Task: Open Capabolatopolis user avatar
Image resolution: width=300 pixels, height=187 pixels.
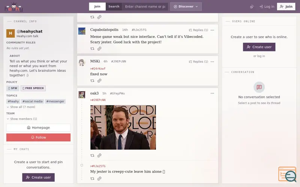Action: (82, 31)
